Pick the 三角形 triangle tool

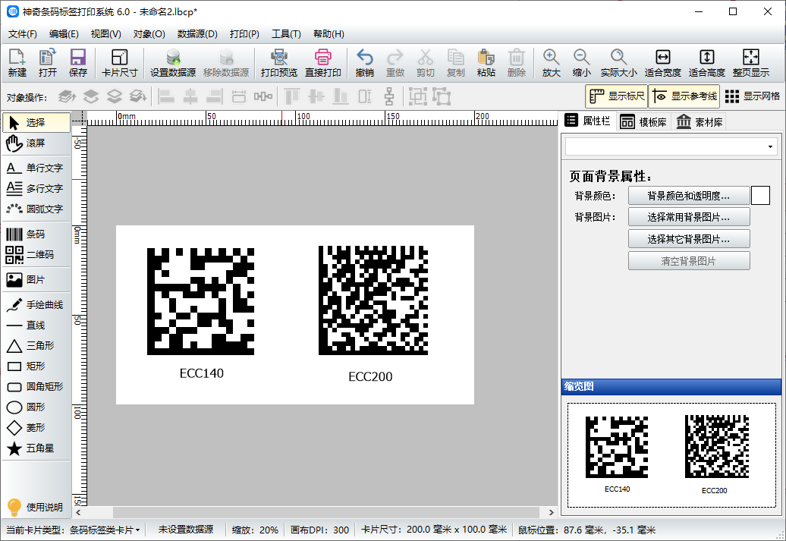click(36, 345)
